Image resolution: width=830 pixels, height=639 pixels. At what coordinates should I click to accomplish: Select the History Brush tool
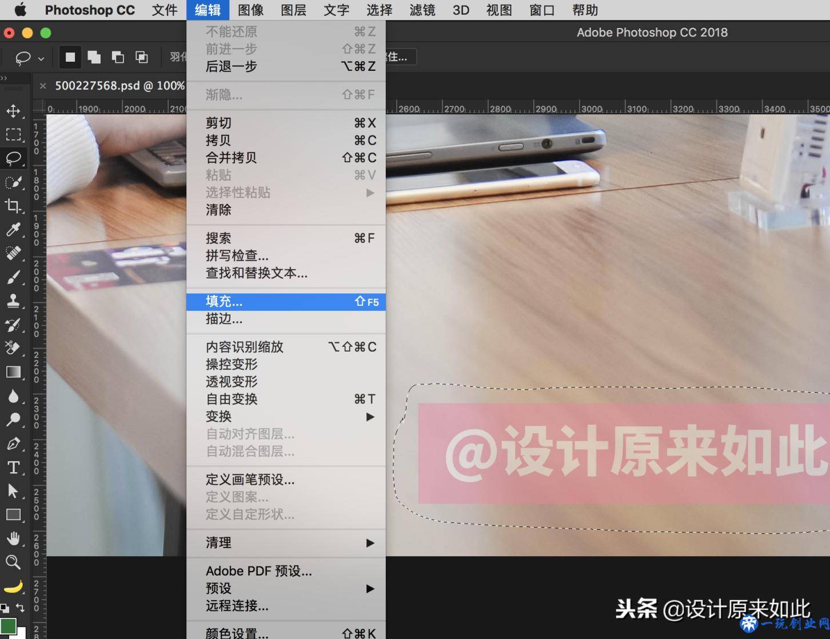pyautogui.click(x=13, y=325)
